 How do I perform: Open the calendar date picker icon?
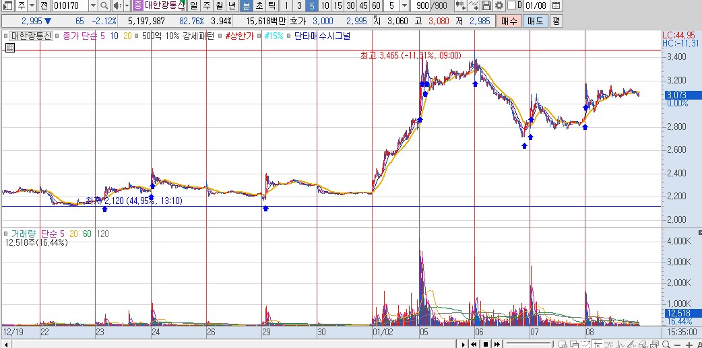point(556,6)
